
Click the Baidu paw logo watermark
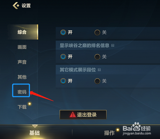point(136,127)
